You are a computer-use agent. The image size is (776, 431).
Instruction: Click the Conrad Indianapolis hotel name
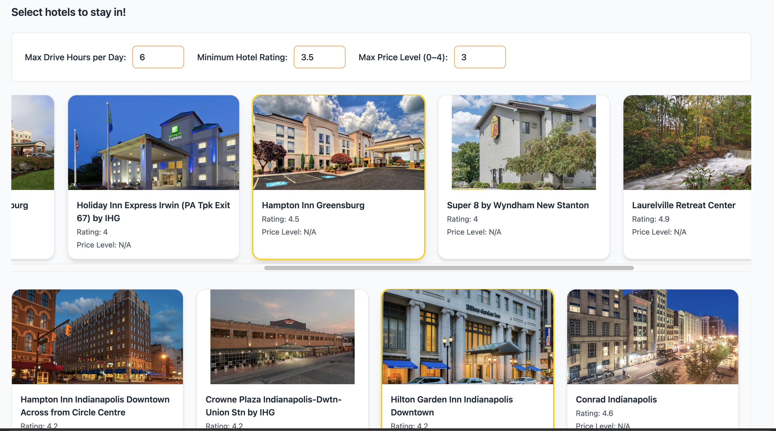pyautogui.click(x=616, y=399)
